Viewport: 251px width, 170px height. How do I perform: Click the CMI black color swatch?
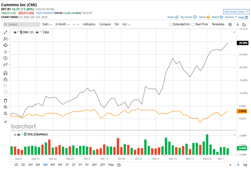(x=21, y=32)
